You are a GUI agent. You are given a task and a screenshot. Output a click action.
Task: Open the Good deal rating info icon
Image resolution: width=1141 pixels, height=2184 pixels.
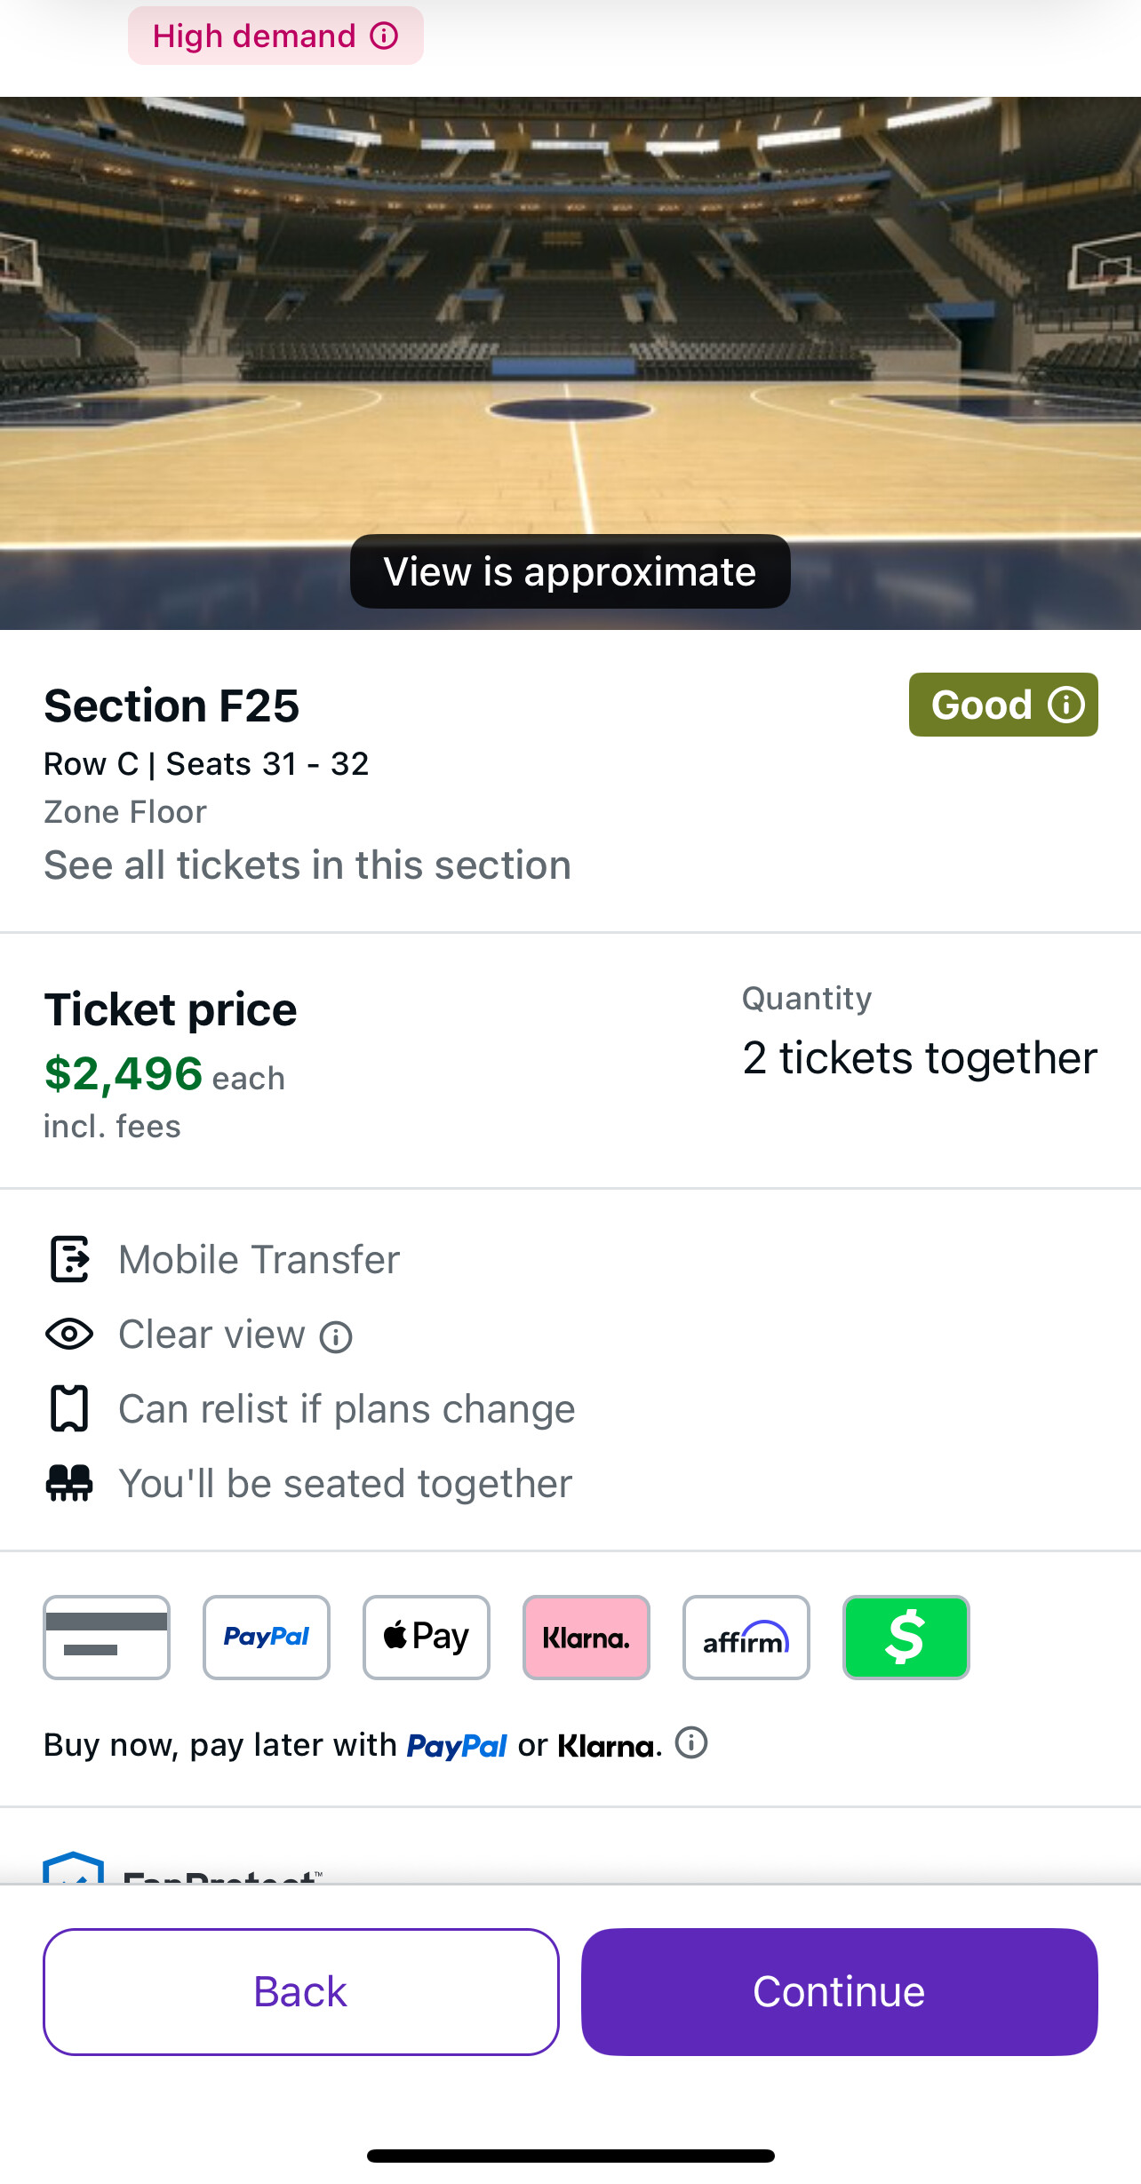pos(1065,705)
